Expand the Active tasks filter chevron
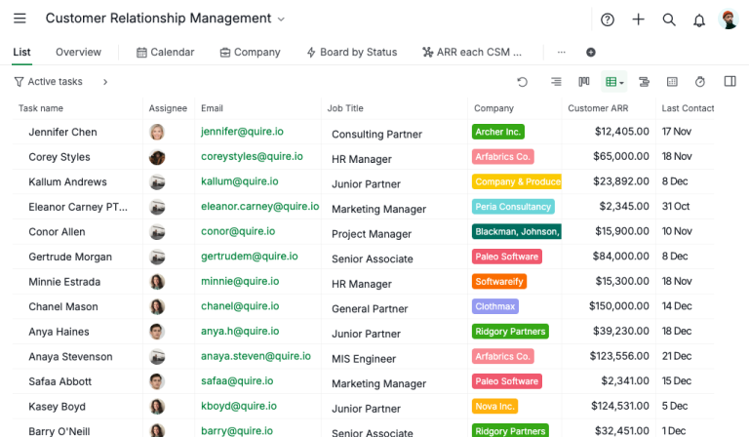The height and width of the screenshot is (437, 749). click(105, 82)
